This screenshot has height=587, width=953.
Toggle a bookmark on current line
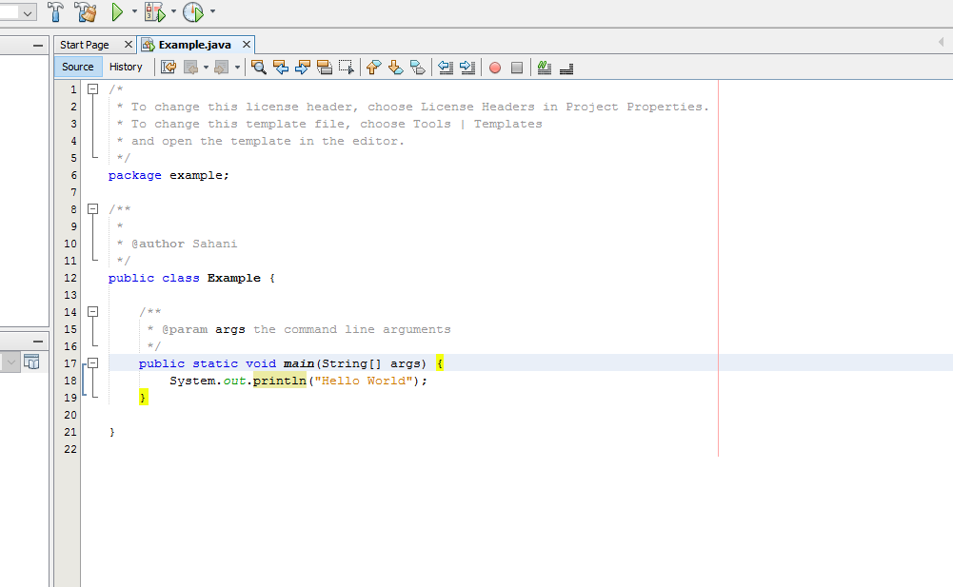(417, 67)
